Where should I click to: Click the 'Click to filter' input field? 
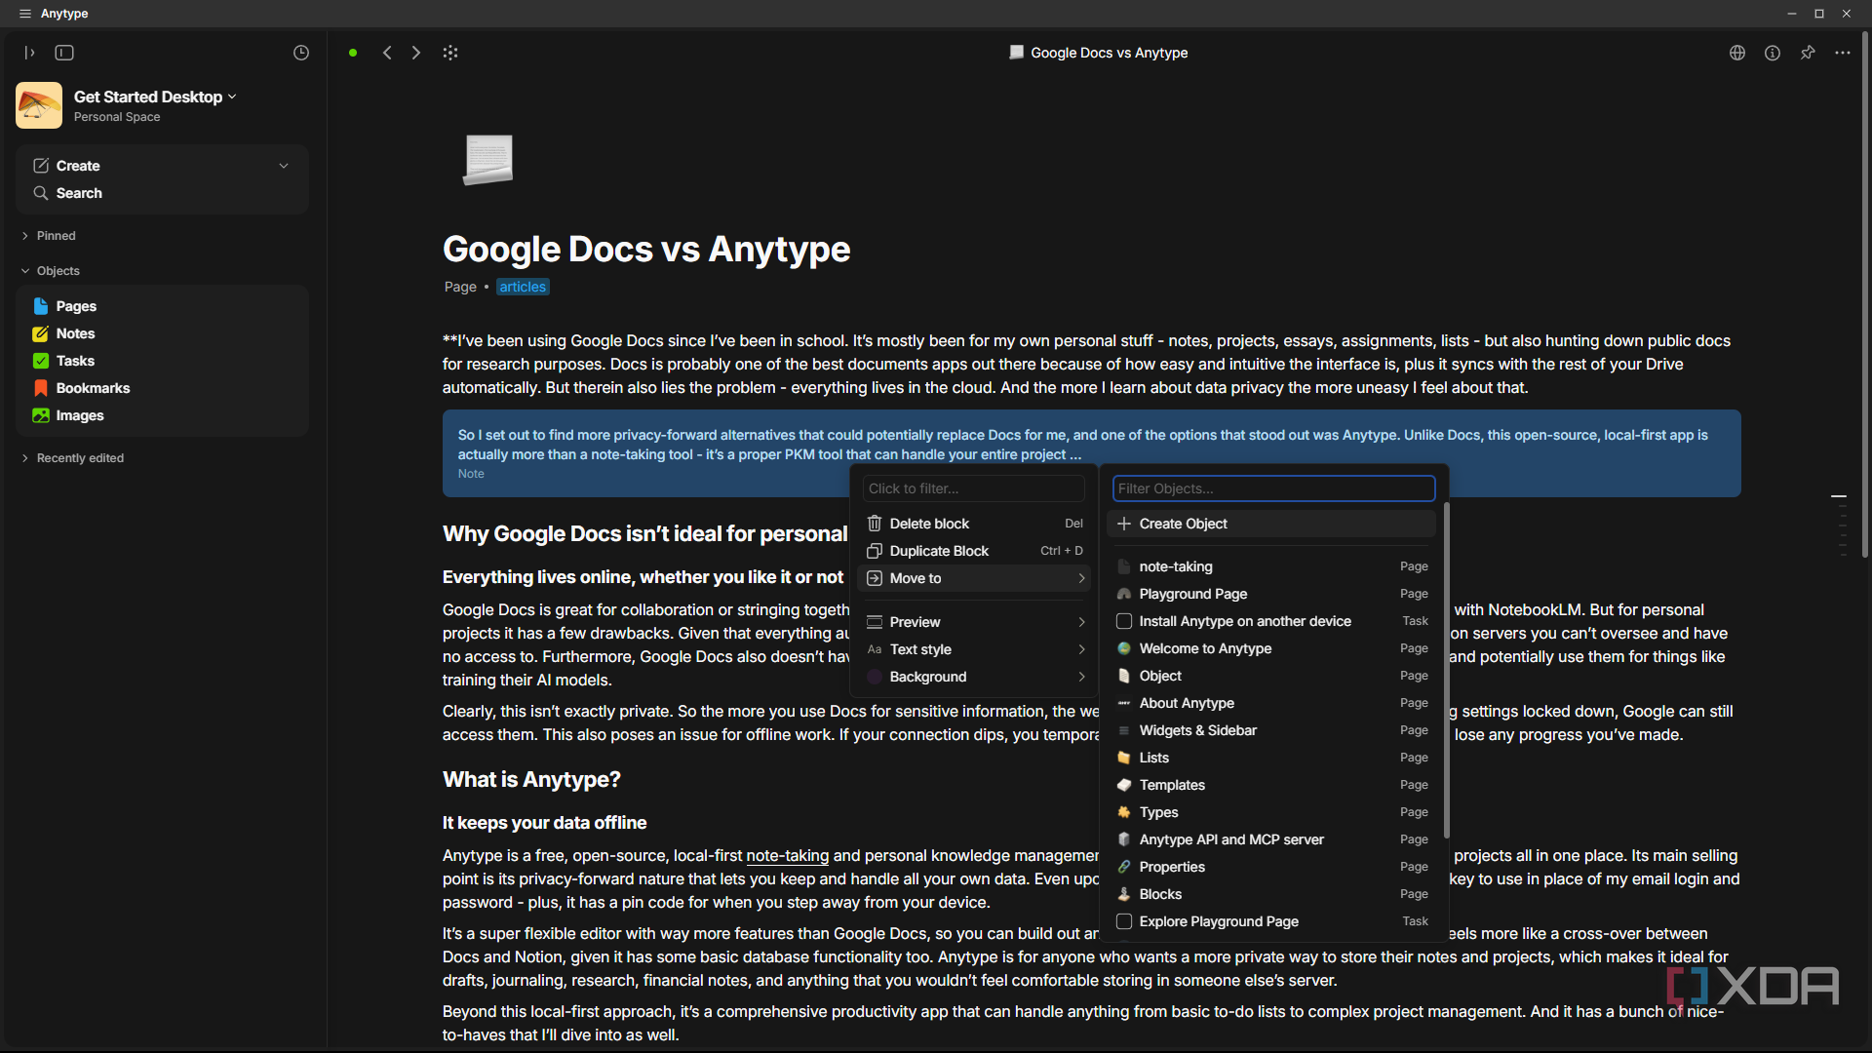[973, 488]
